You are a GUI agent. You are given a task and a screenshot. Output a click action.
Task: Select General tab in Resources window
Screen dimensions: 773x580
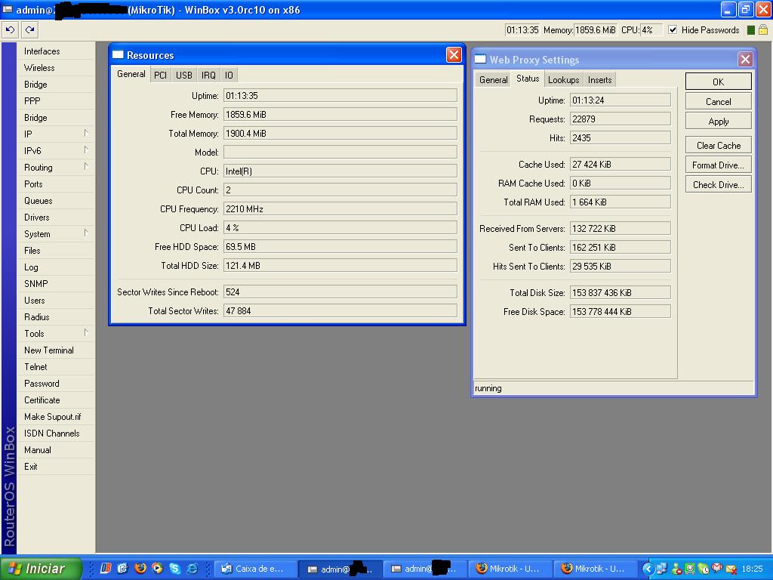pos(131,74)
